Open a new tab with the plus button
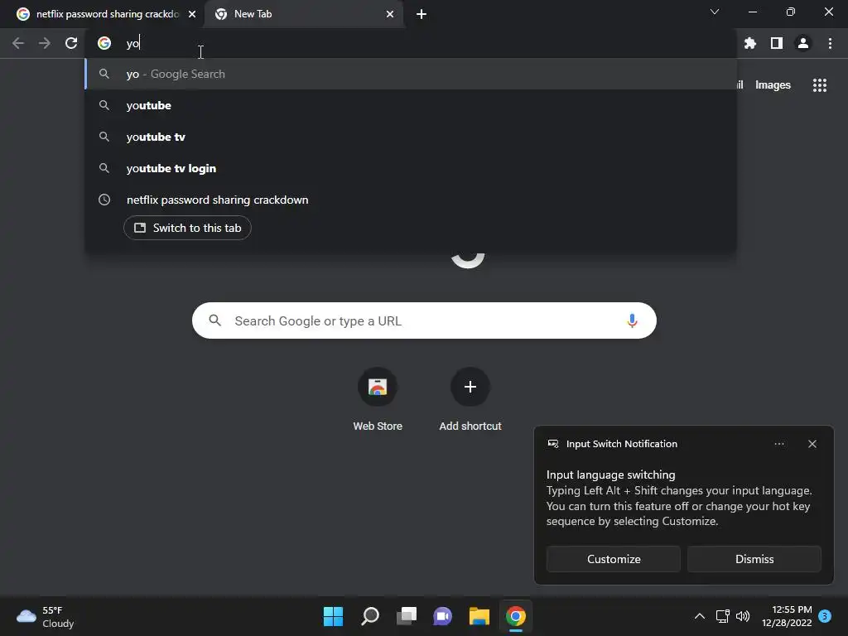This screenshot has height=636, width=848. click(x=422, y=14)
